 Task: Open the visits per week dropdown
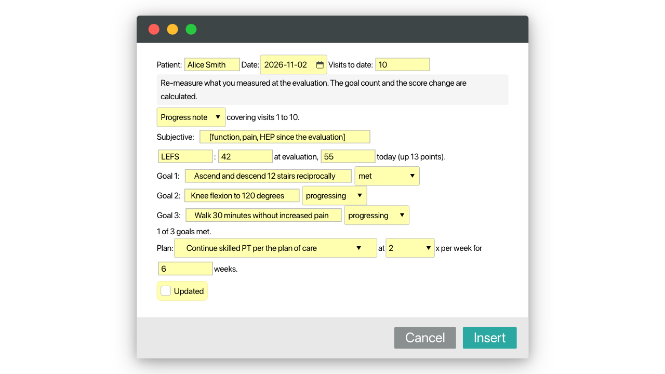[410, 248]
